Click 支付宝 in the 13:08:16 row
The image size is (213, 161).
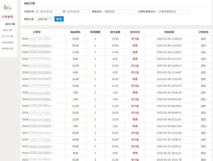click(135, 39)
